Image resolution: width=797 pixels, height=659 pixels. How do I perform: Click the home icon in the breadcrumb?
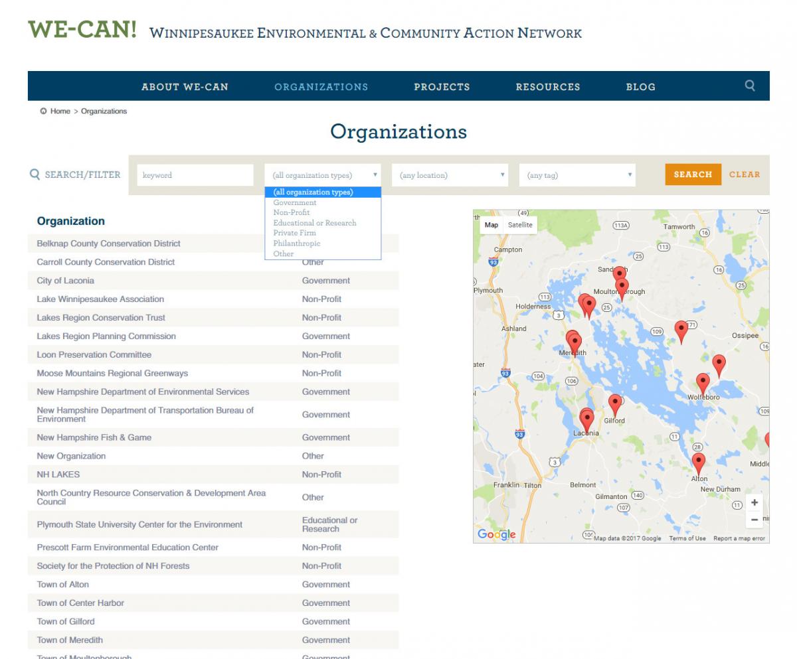tap(43, 111)
